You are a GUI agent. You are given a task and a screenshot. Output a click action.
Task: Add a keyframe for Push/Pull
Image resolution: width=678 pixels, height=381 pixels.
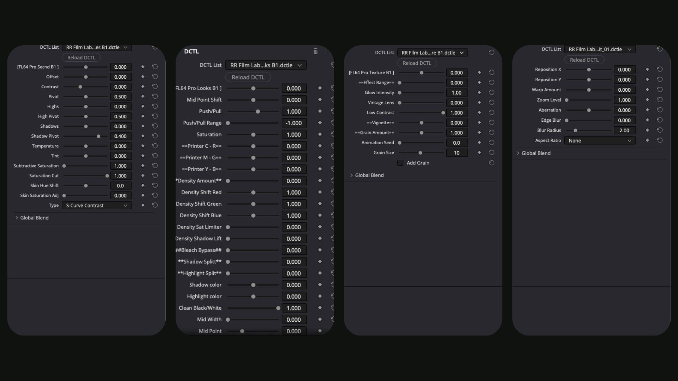tap(320, 111)
